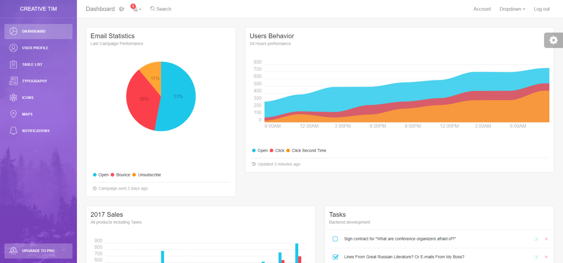Select the Table List sidebar icon
This screenshot has width=563, height=263.
[x=13, y=64]
